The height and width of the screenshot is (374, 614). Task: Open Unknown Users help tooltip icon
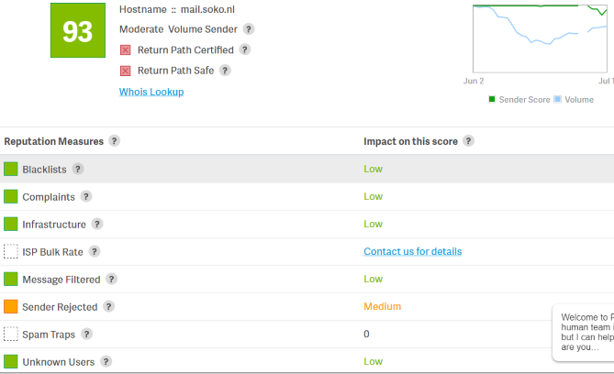(106, 361)
